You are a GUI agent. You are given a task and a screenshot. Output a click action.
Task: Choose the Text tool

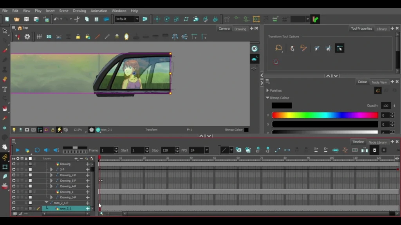point(5,89)
